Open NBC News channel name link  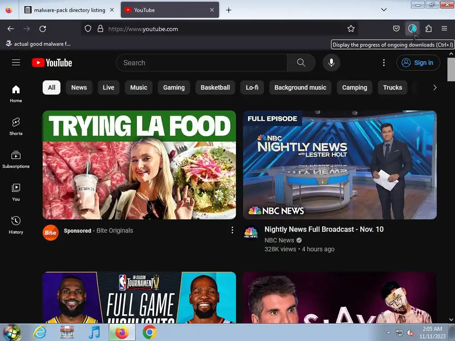point(279,240)
